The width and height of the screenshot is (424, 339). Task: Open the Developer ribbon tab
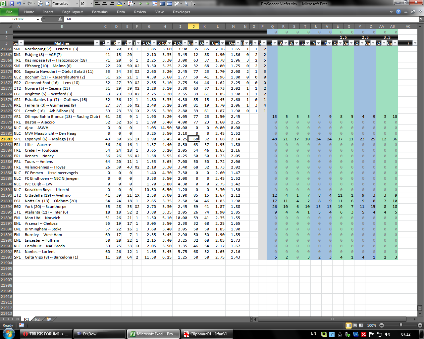pyautogui.click(x=182, y=12)
